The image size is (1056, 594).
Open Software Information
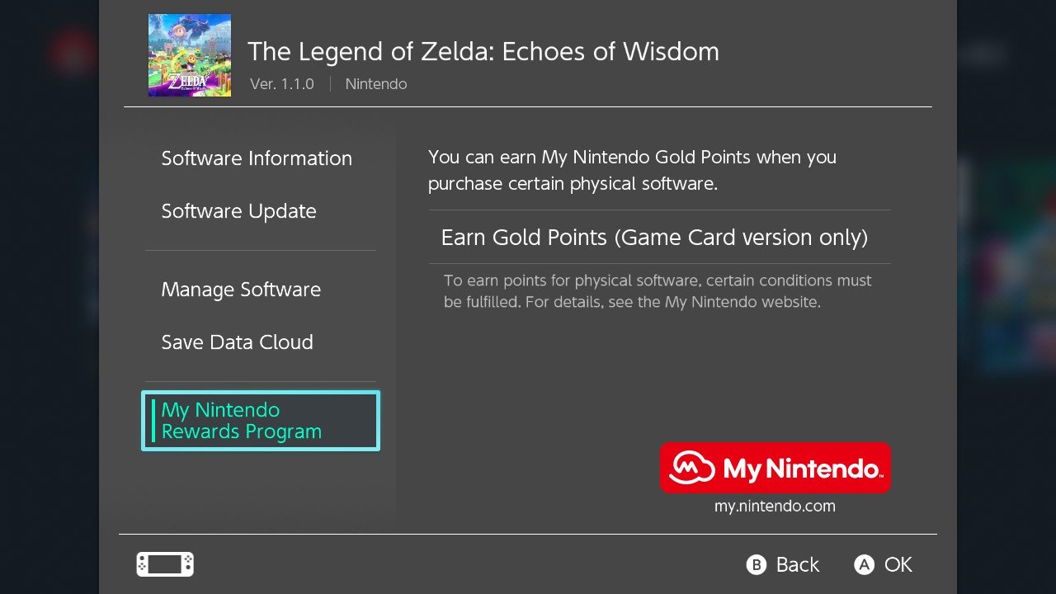point(257,158)
